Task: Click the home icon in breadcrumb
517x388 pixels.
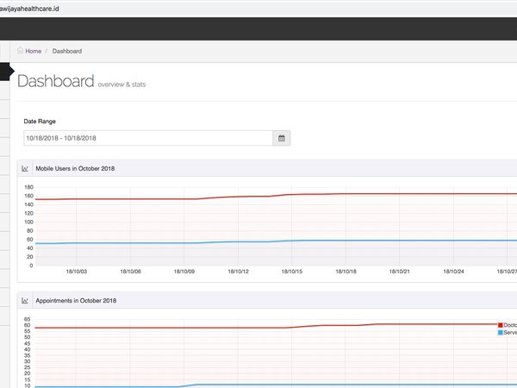Action: 20,51
